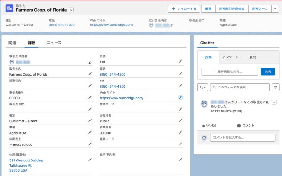The width and height of the screenshot is (282, 176).
Task: Click the 編集 button
Action: (x=208, y=8)
